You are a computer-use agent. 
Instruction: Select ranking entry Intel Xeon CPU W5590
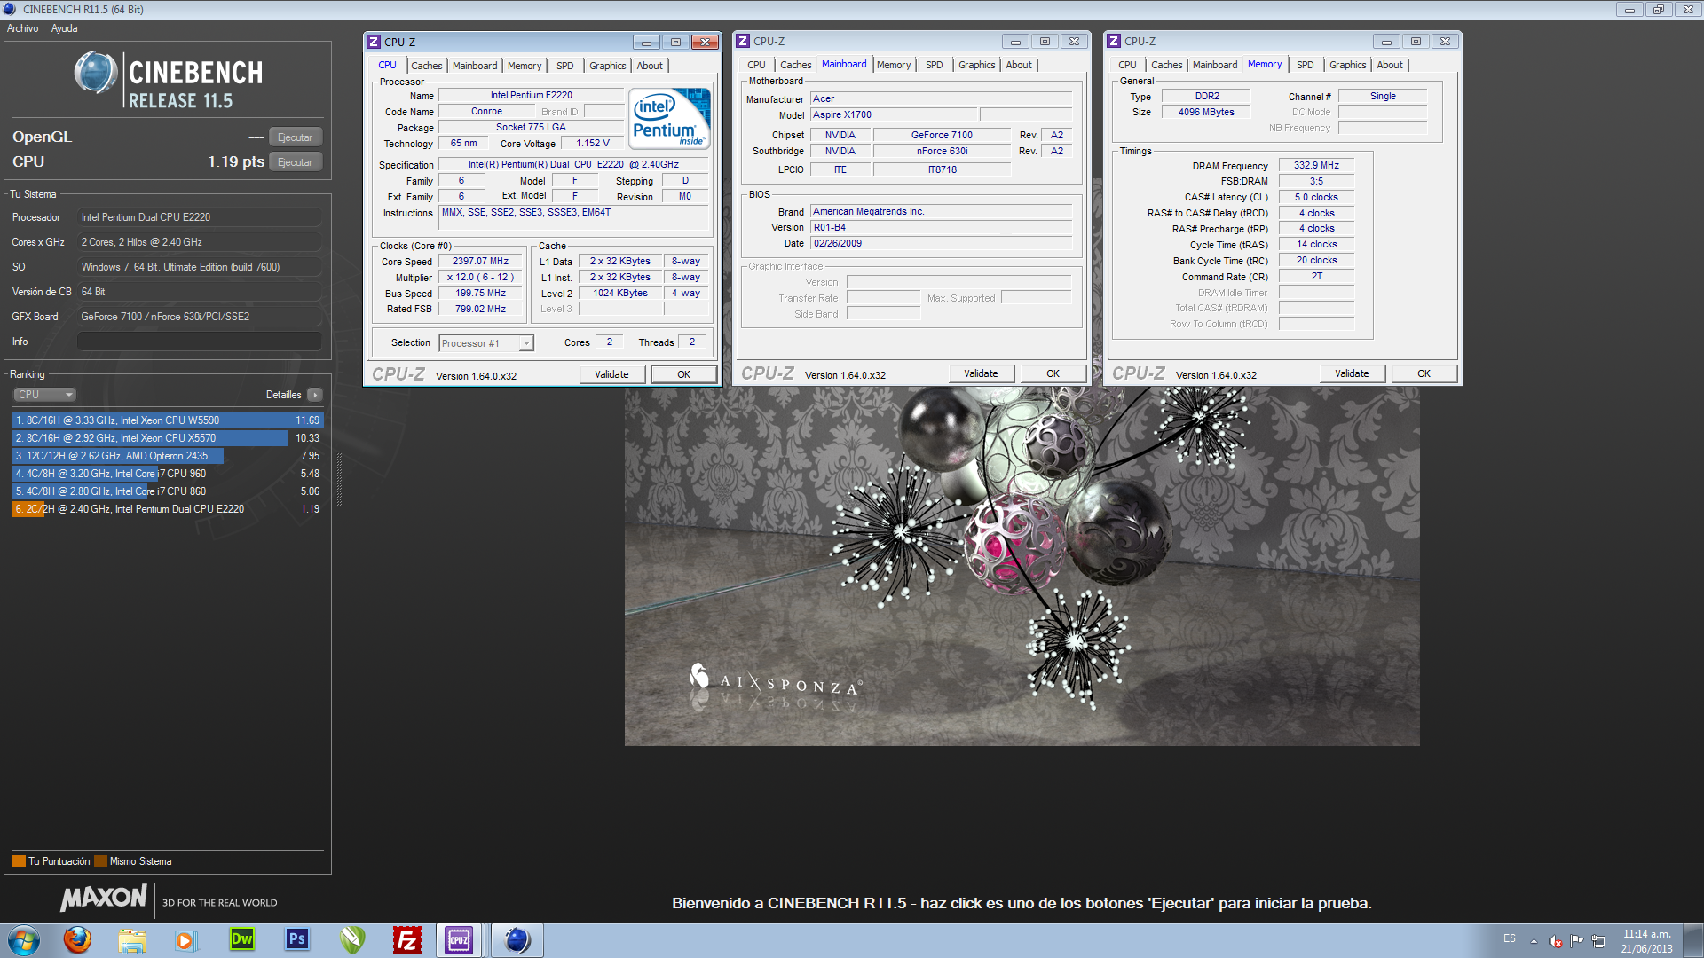click(x=167, y=420)
